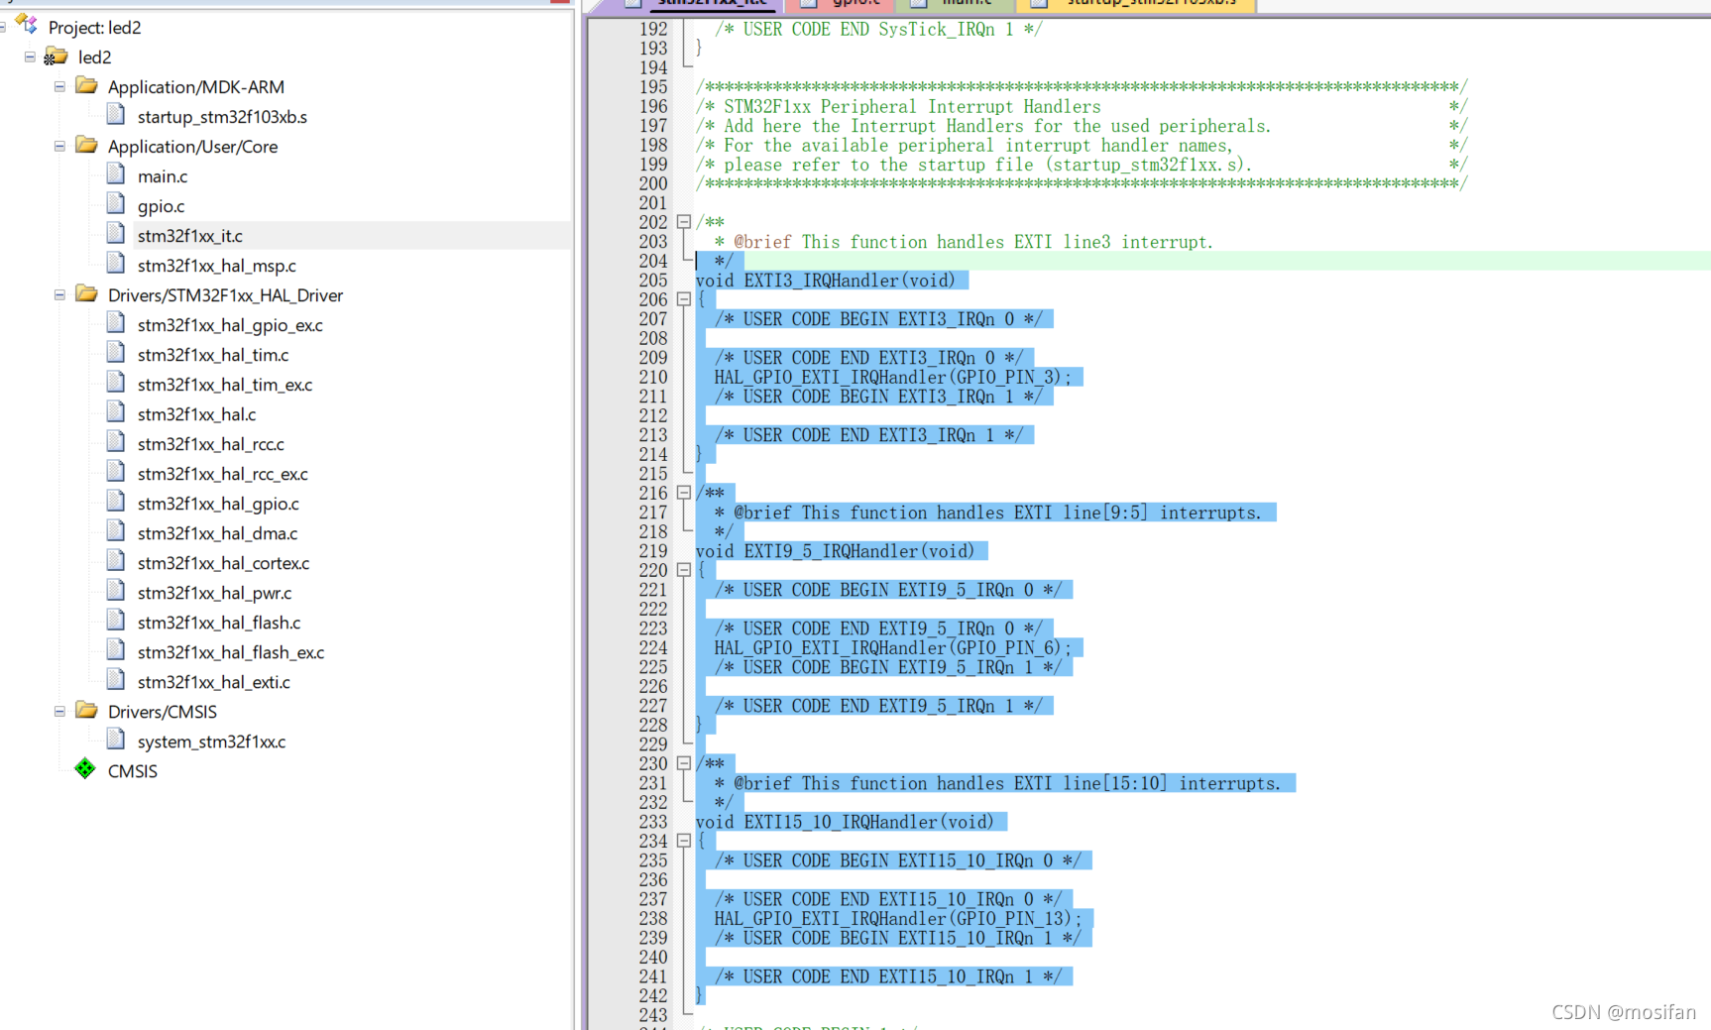
Task: Collapse the Application/User/Core folder
Action: pyautogui.click(x=59, y=147)
